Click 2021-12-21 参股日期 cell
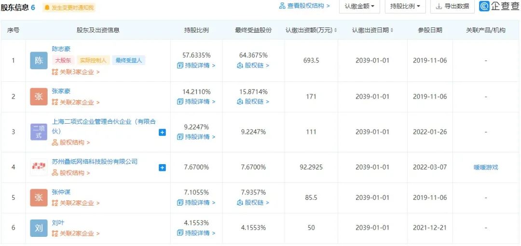The image size is (521, 246). point(430,228)
